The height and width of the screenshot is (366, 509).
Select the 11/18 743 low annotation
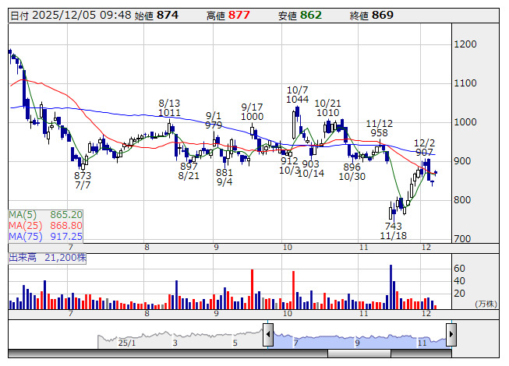(x=393, y=231)
